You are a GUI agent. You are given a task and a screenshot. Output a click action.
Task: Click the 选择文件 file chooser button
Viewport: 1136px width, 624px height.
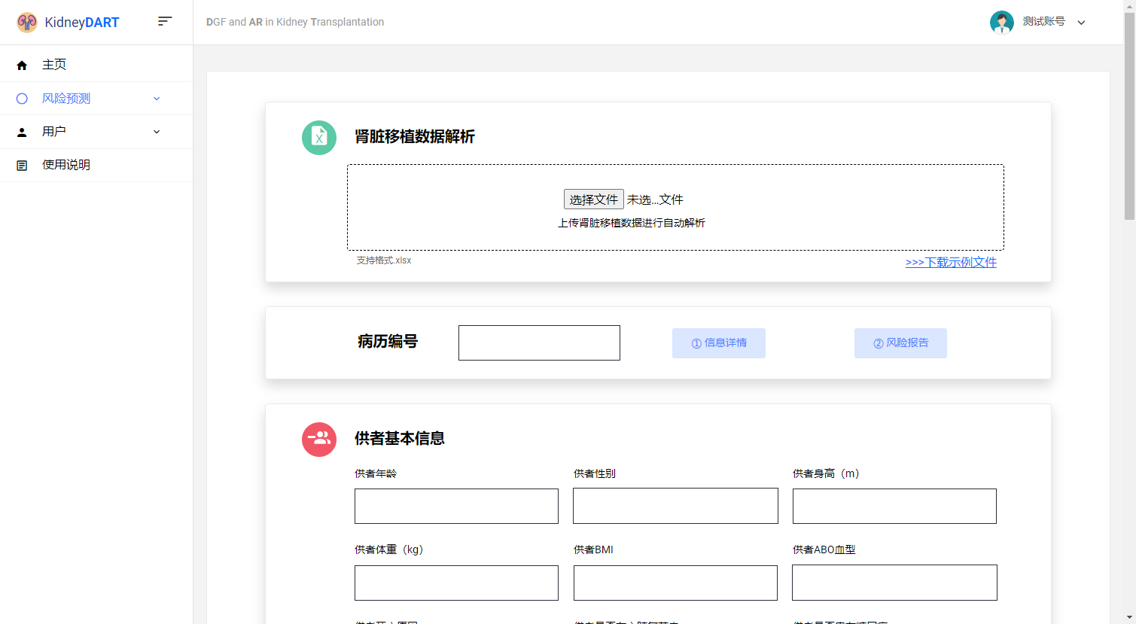click(x=593, y=199)
